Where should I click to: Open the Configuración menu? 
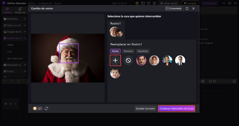click(45, 3)
